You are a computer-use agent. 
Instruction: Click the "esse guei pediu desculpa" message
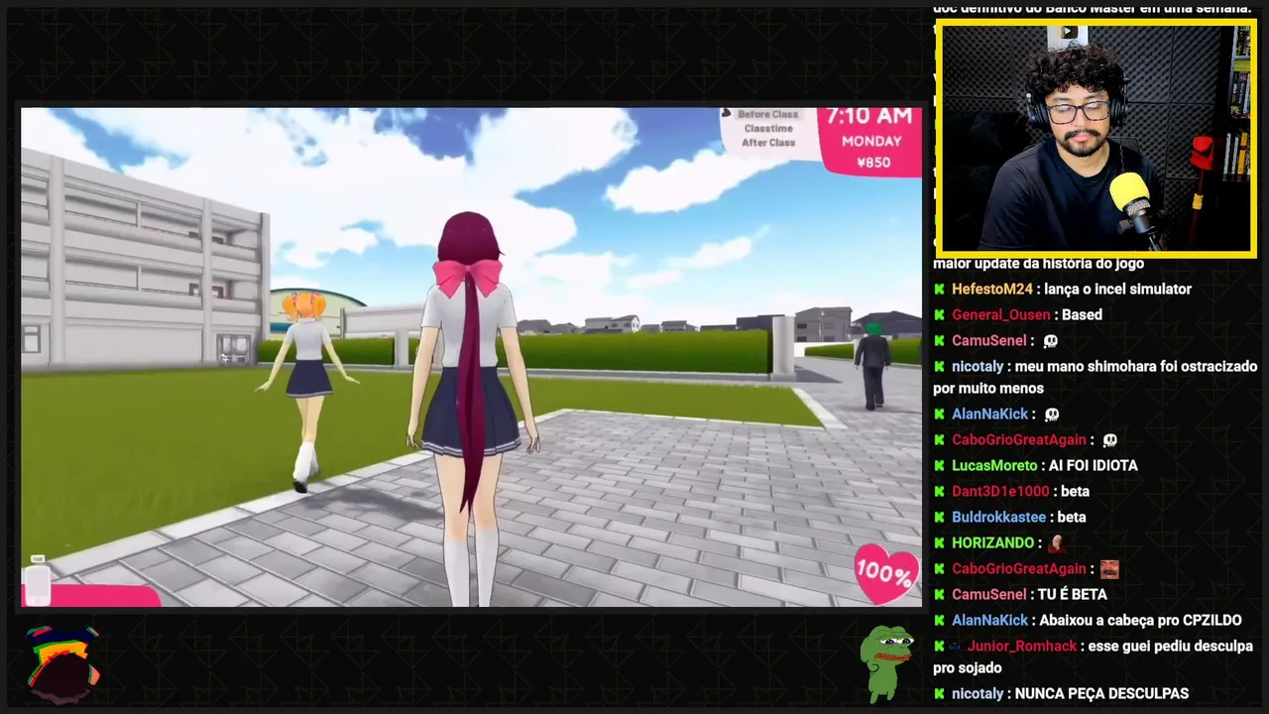click(1093, 656)
